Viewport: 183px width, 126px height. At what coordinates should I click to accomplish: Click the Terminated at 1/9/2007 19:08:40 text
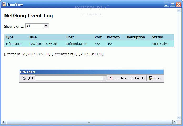[78, 54]
